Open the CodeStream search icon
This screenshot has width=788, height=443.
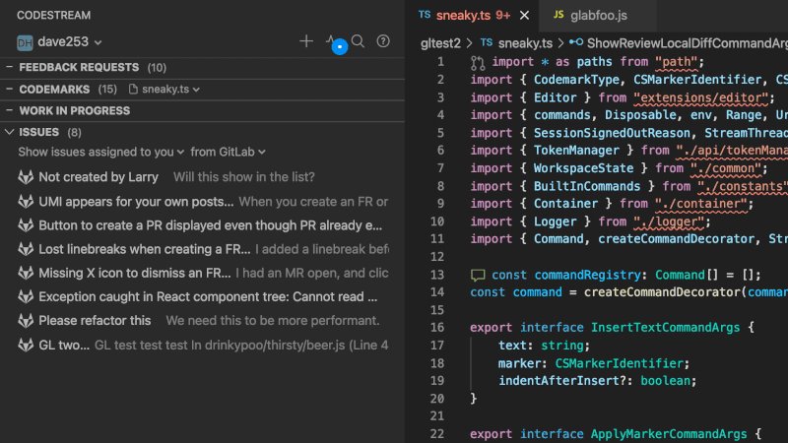pos(358,41)
